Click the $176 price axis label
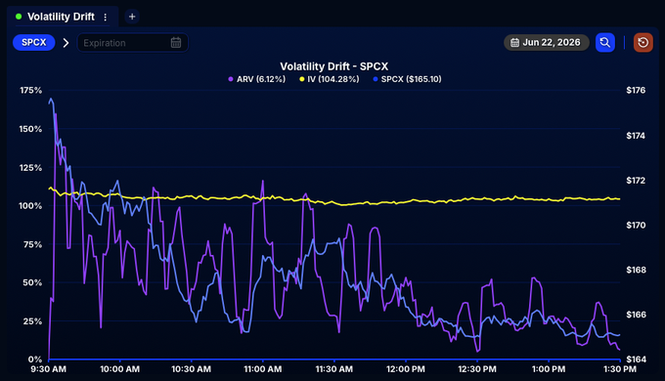This screenshot has width=665, height=381. coord(636,90)
